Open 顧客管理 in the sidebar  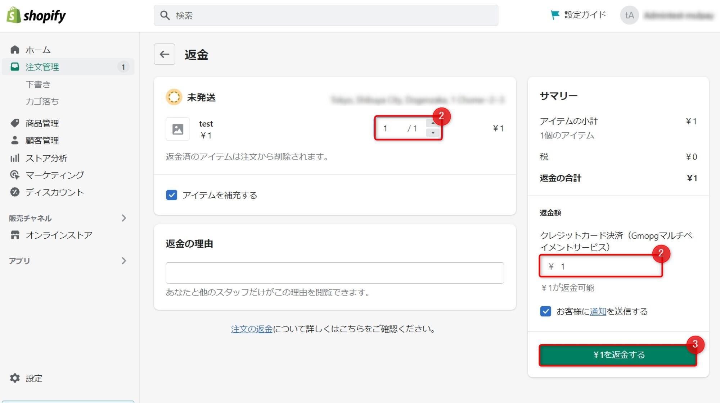(x=42, y=141)
